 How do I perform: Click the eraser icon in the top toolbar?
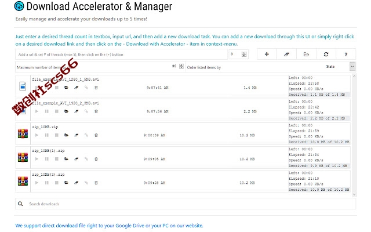(286, 54)
